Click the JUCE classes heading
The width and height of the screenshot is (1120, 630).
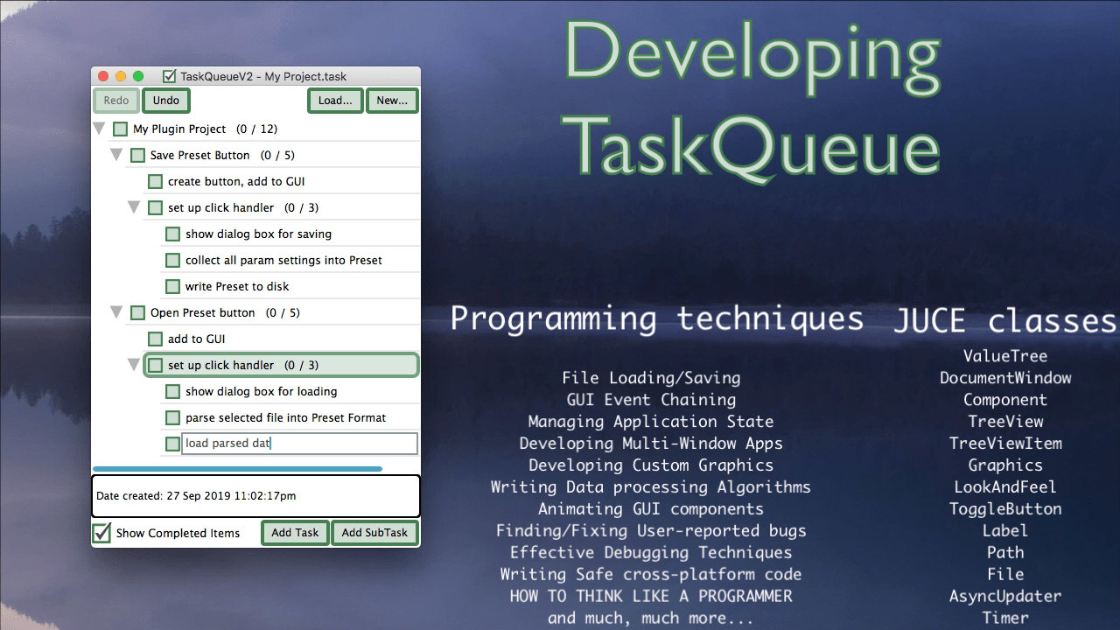(x=1004, y=320)
